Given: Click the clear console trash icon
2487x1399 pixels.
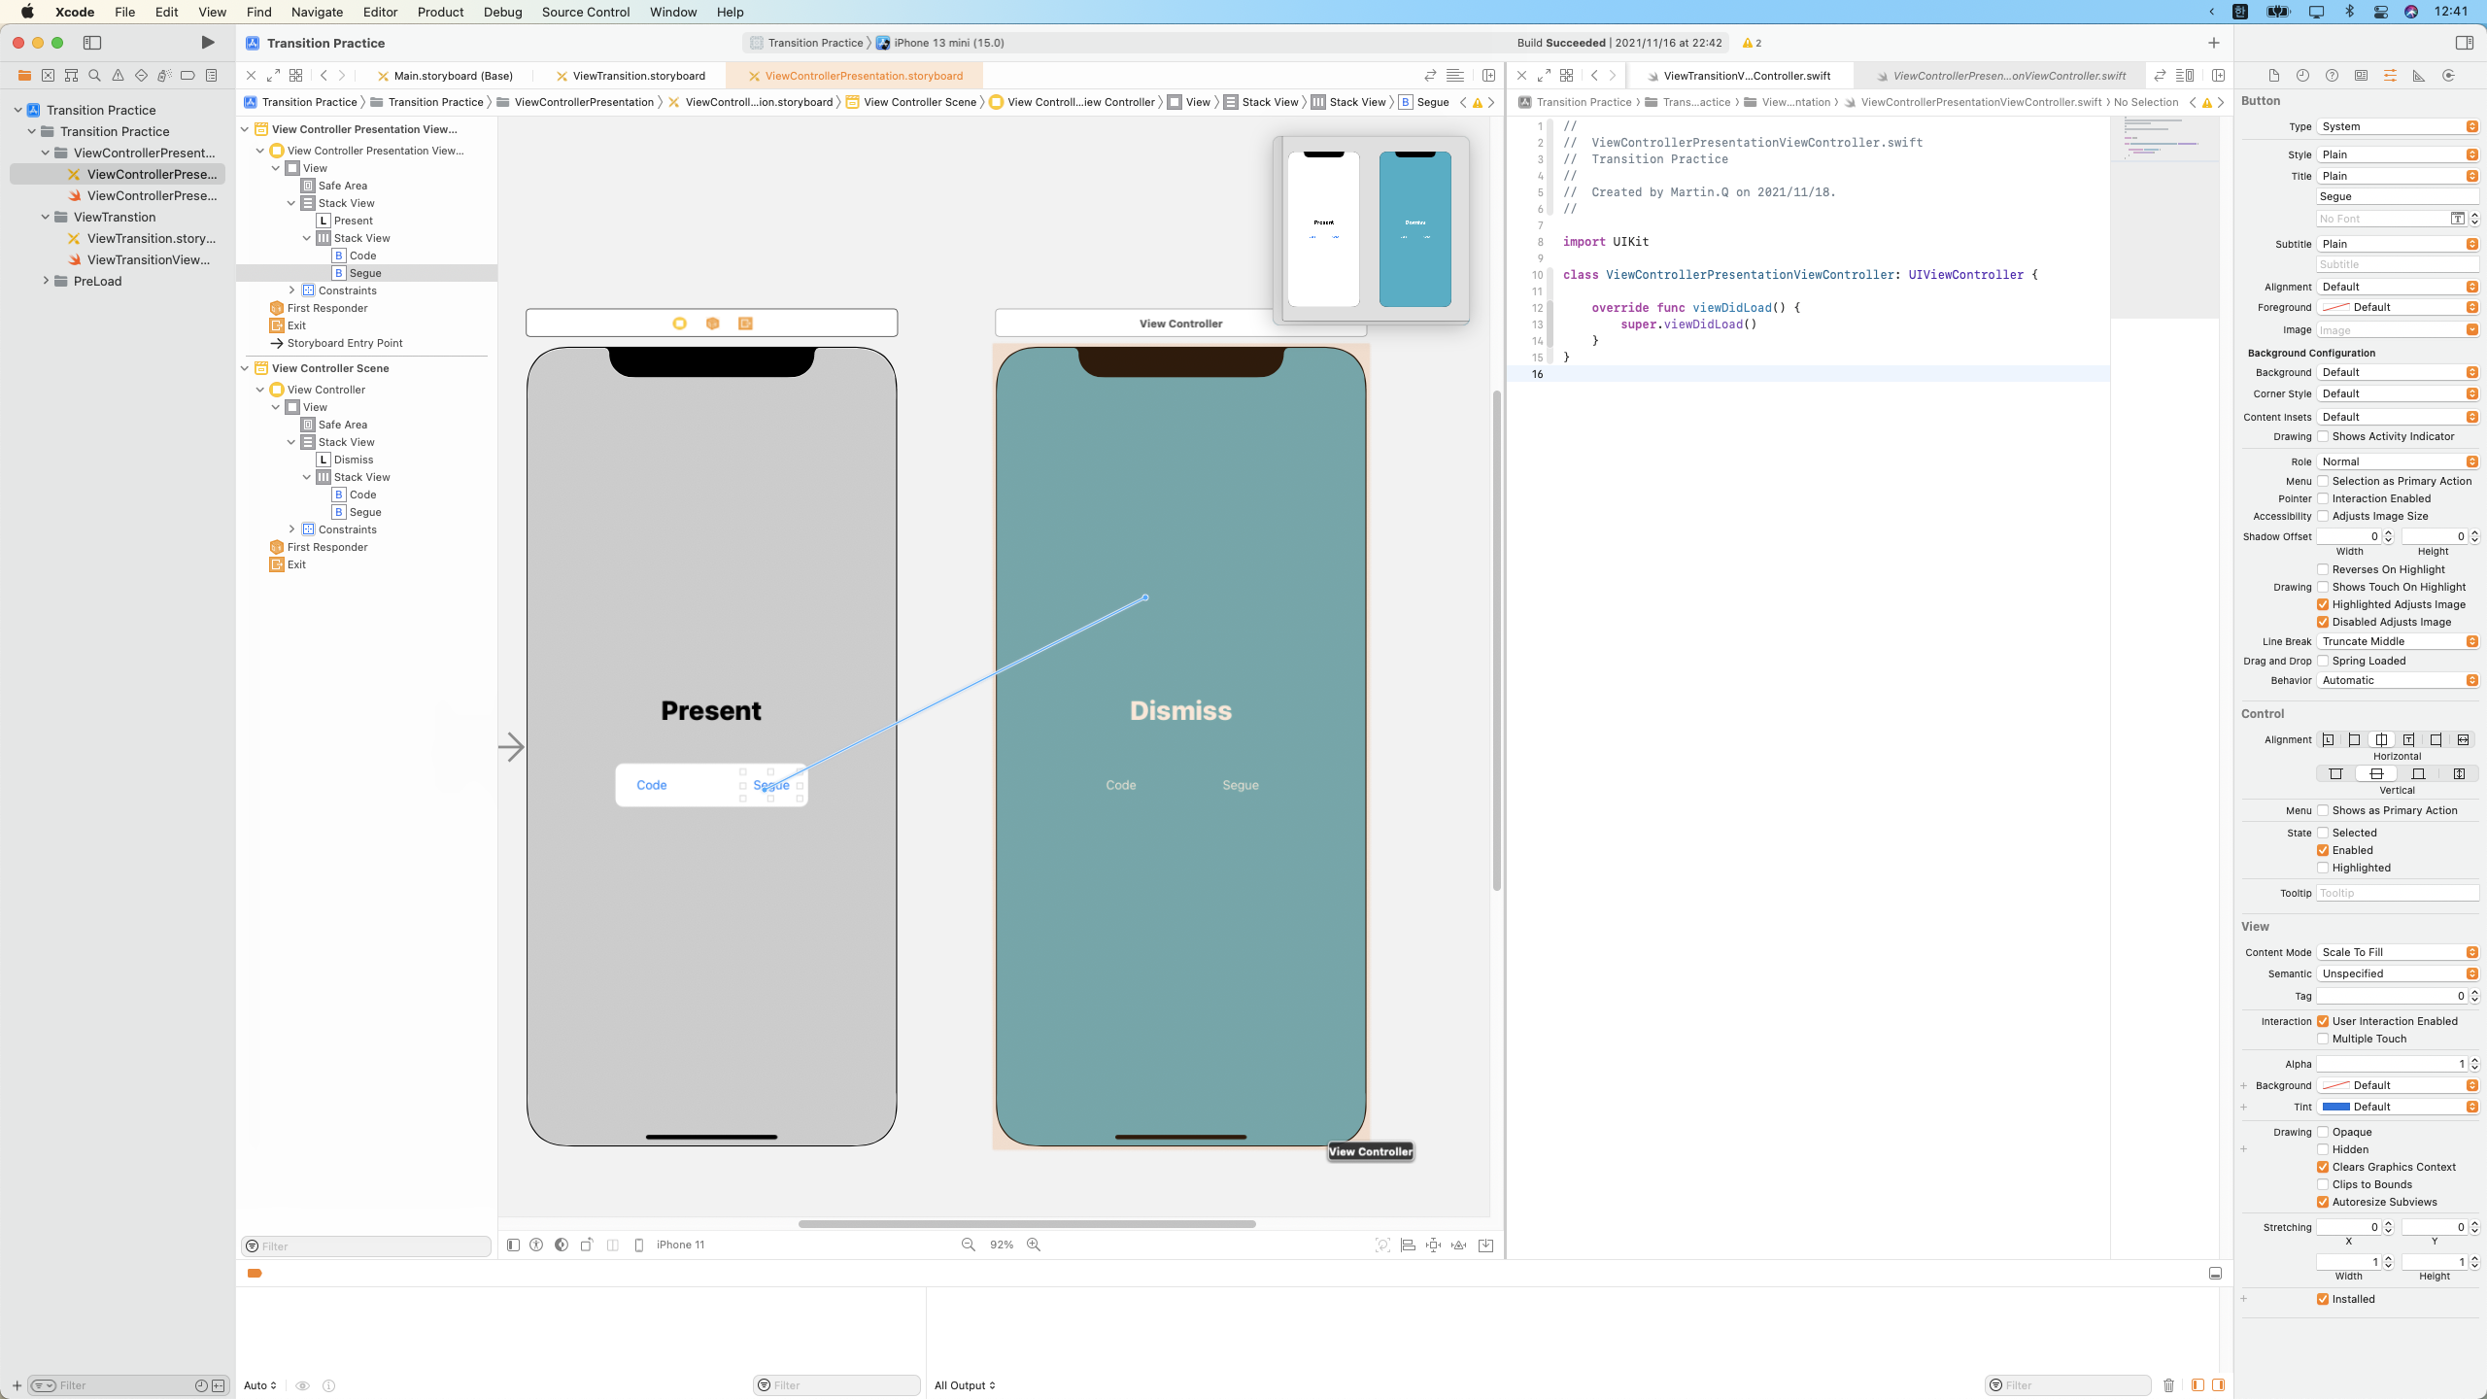Looking at the screenshot, I should [2168, 1385].
